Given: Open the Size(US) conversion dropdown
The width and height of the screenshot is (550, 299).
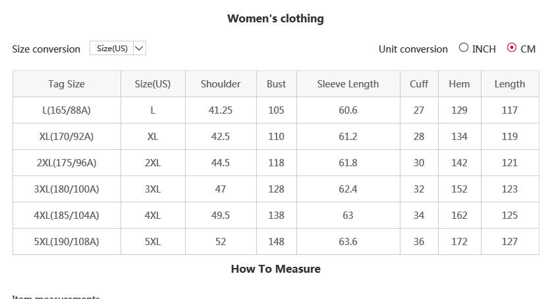Looking at the screenshot, I should (113, 49).
